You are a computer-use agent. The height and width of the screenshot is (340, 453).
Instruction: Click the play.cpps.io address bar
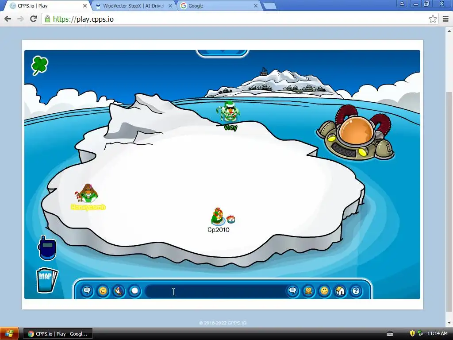click(x=240, y=19)
